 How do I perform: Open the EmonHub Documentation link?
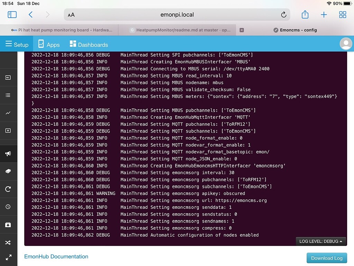click(x=56, y=257)
